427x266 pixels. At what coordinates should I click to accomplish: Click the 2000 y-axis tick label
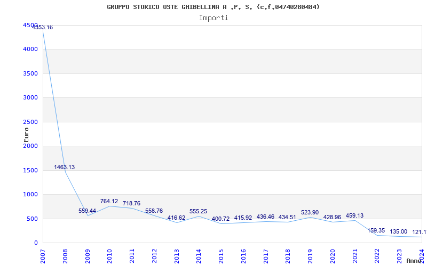pyautogui.click(x=30, y=146)
